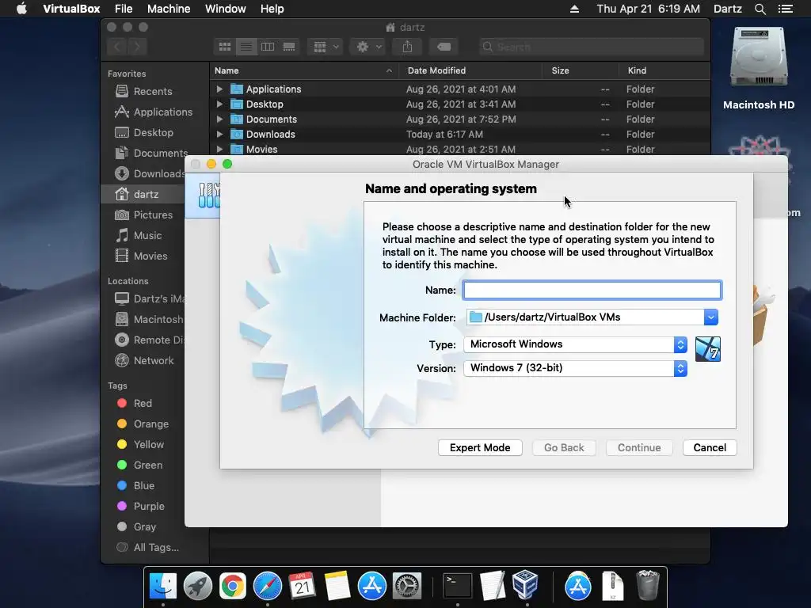Open the Machine menu
Viewport: 811px width, 608px height.
(x=169, y=9)
